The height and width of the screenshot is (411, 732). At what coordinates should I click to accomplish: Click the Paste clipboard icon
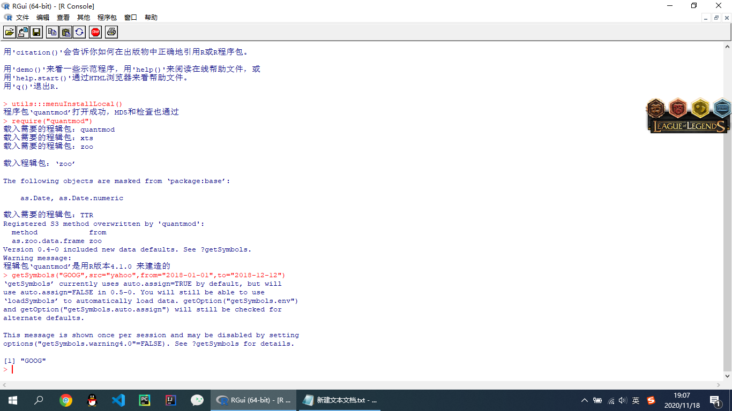[x=65, y=32]
